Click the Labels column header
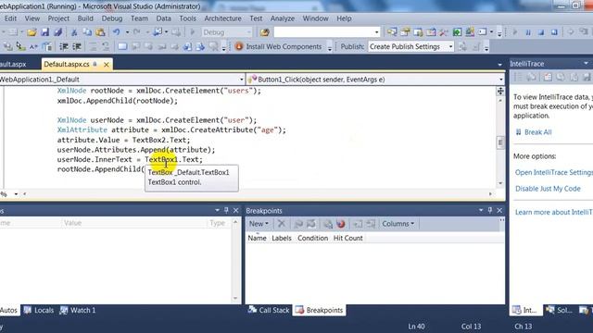Image resolution: width=593 pixels, height=333 pixels. pyautogui.click(x=282, y=238)
